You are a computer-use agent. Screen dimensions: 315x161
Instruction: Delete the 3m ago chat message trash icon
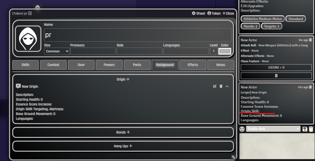tap(311, 39)
